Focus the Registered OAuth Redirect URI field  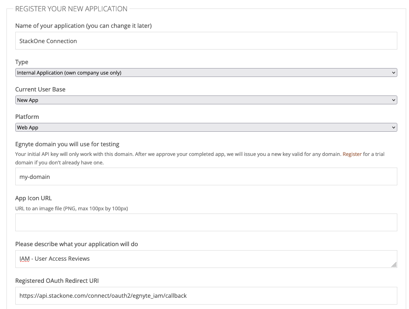(x=206, y=295)
